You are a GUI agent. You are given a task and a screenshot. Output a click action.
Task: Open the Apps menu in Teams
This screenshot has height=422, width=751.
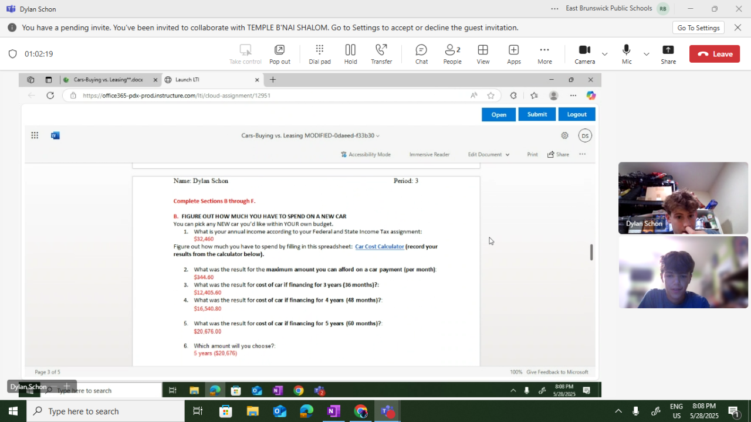514,54
